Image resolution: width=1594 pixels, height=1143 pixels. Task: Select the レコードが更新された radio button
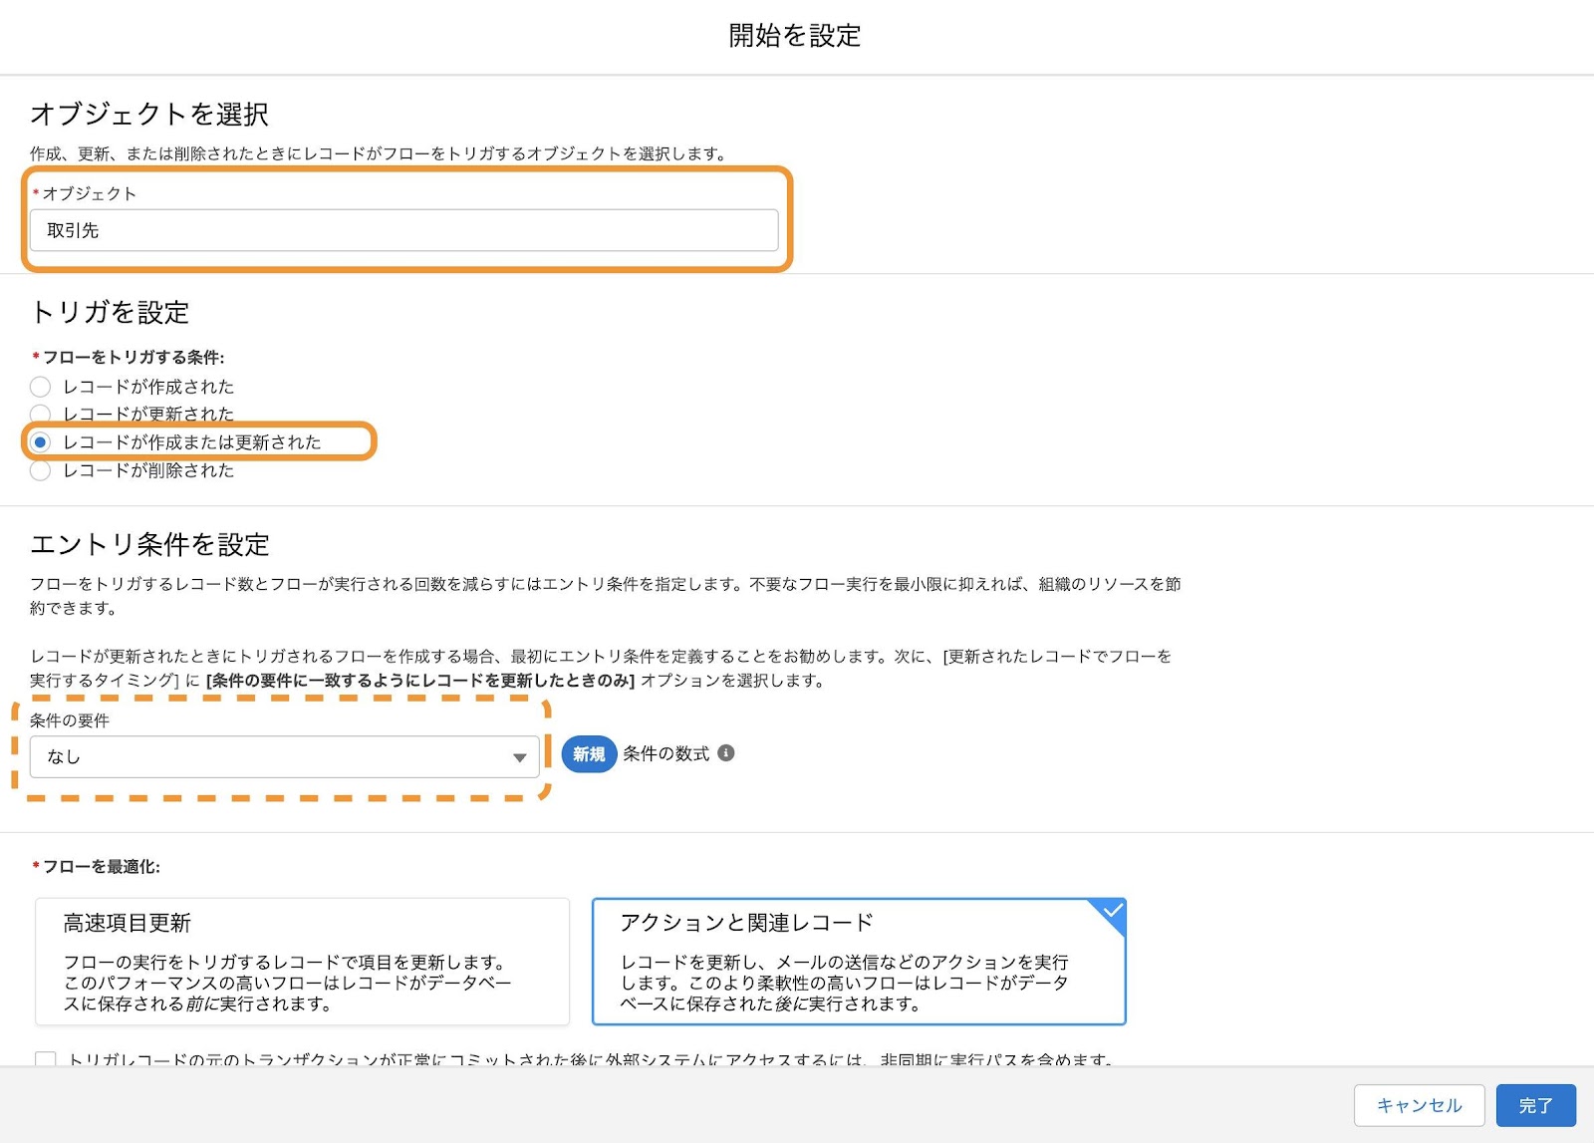(40, 414)
